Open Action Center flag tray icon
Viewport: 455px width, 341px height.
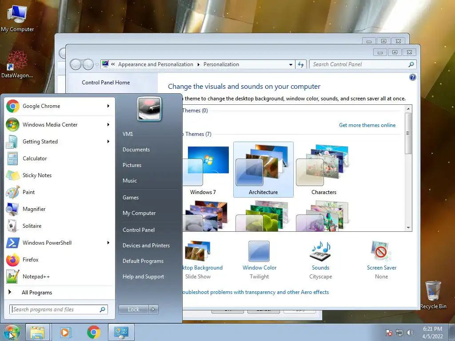(388, 333)
